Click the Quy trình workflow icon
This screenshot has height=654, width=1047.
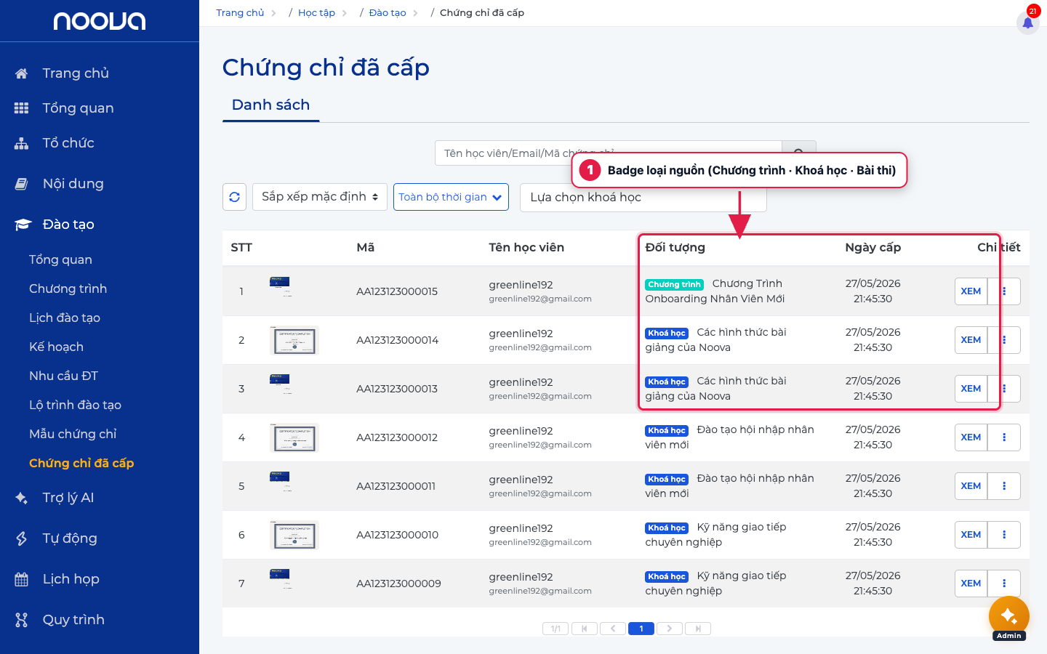pyautogui.click(x=22, y=620)
